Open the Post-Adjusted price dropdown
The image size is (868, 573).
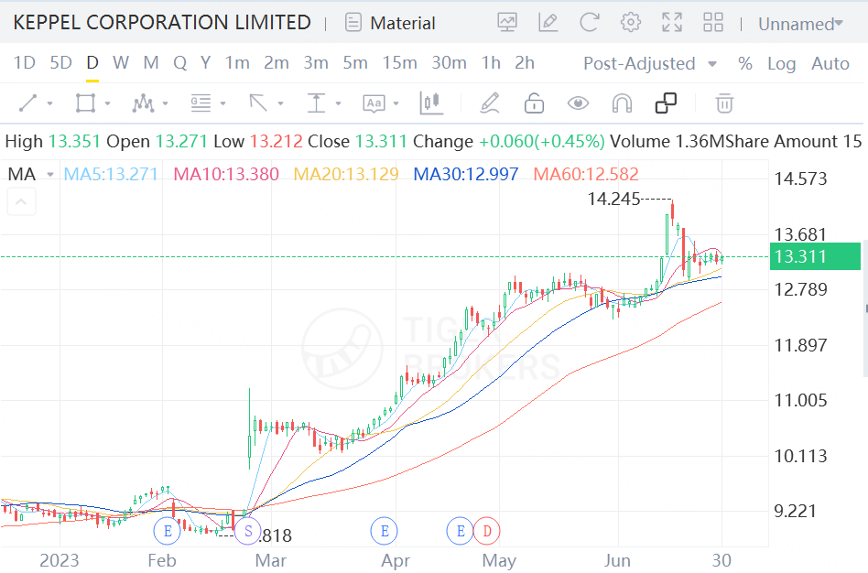pos(650,64)
